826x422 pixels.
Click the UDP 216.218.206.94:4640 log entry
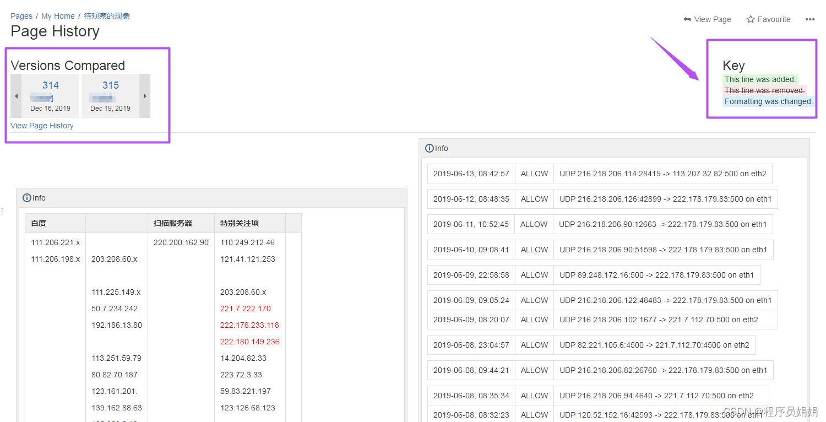(656, 396)
